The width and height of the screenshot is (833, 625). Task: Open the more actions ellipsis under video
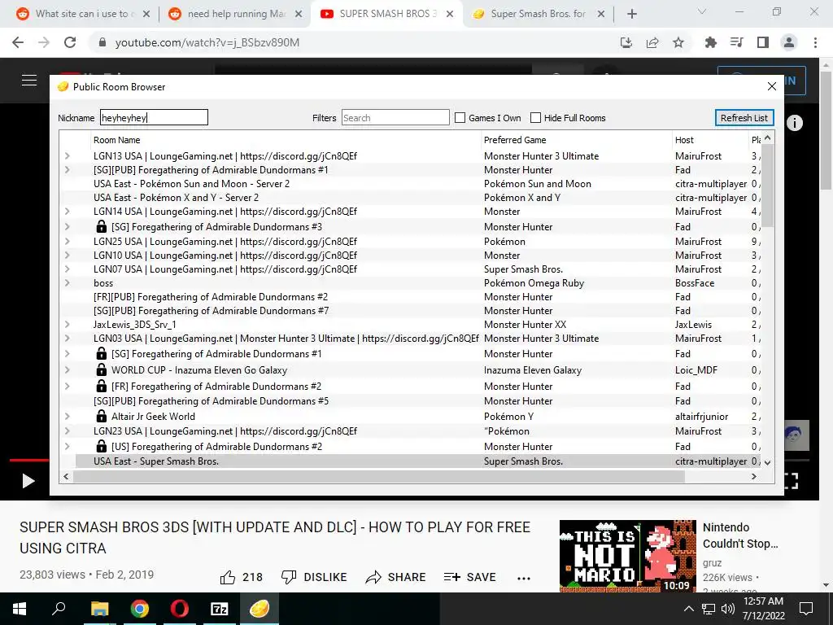(524, 579)
